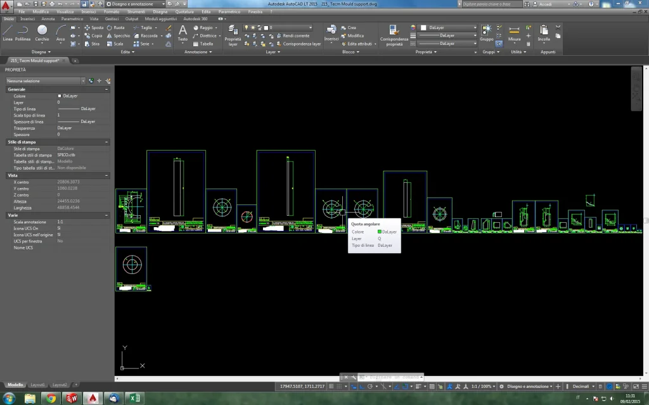Toggle snap mode in status bar

point(340,387)
